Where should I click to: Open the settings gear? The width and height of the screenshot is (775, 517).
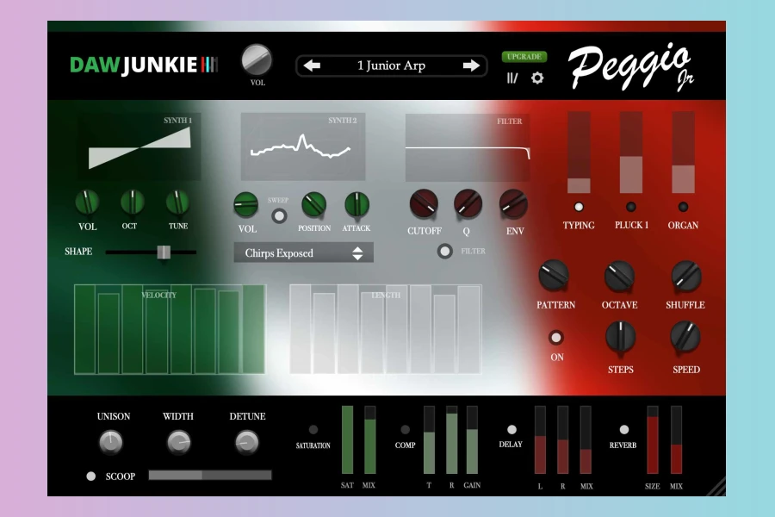(537, 78)
